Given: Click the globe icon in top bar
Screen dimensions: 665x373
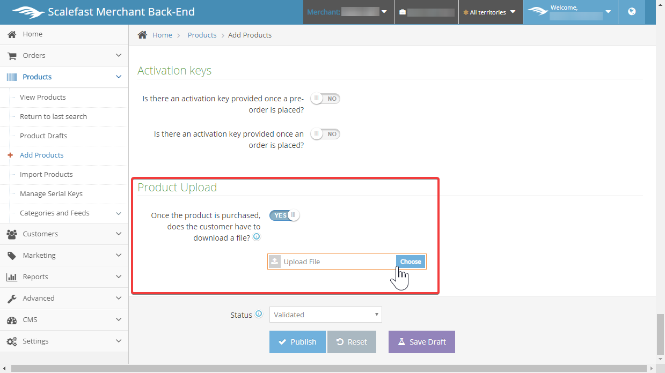Looking at the screenshot, I should (x=632, y=12).
